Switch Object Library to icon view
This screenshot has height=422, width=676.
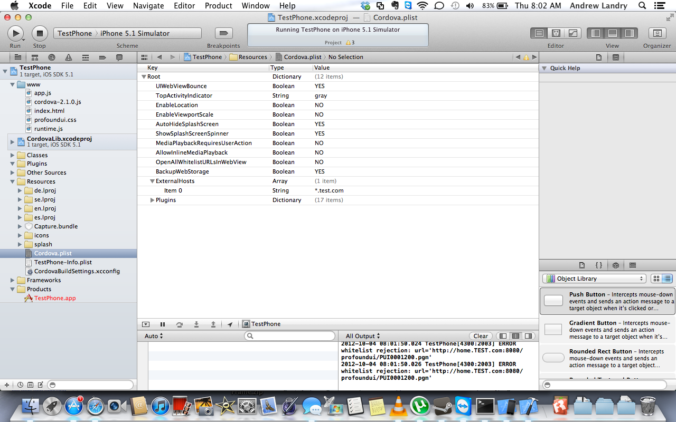coord(656,279)
